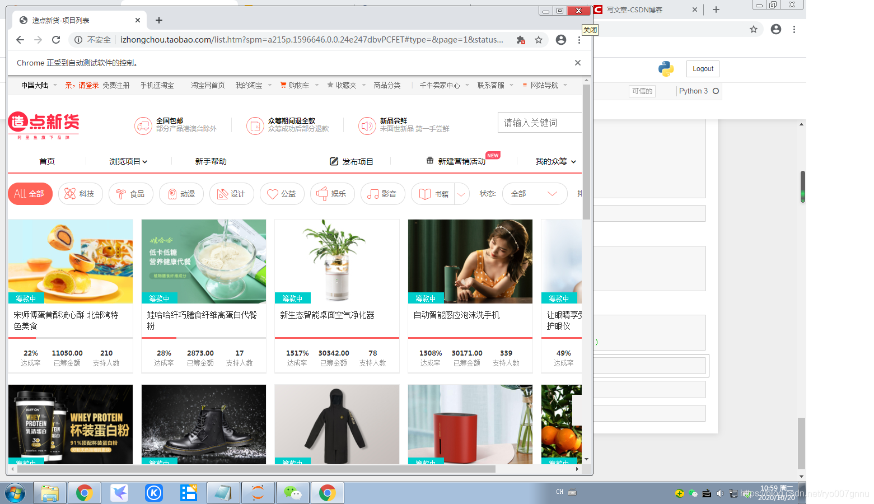Open the 状态 全部 status dropdown
This screenshot has width=874, height=504.
click(535, 194)
